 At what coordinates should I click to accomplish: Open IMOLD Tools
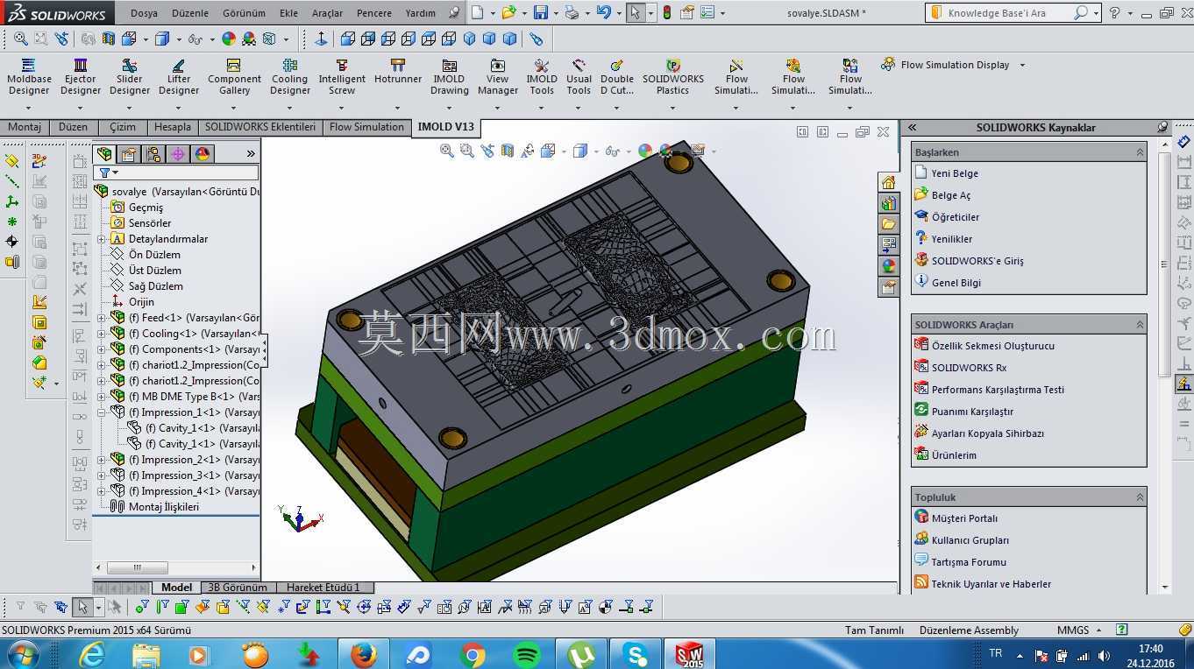coord(542,77)
